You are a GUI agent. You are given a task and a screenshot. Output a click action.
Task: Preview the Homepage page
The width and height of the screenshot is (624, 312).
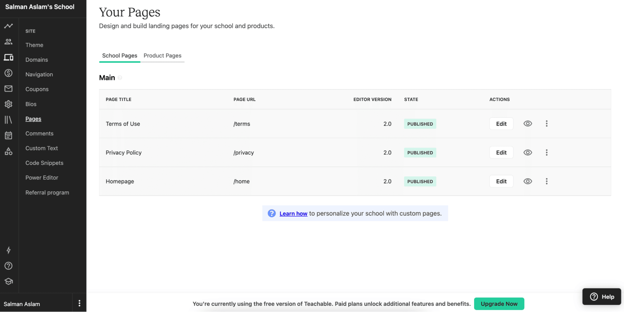528,181
